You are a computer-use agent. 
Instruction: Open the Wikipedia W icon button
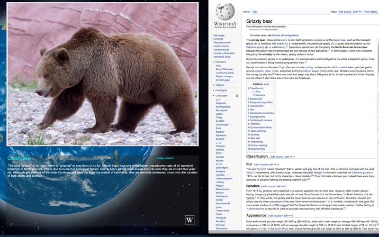click(x=189, y=220)
